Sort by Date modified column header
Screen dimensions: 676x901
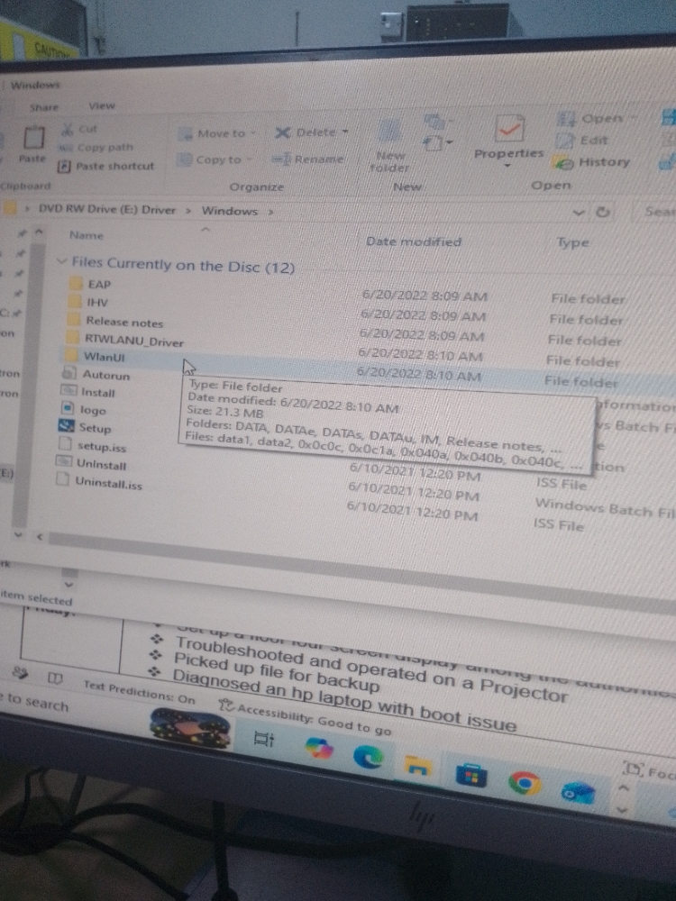pyautogui.click(x=414, y=241)
